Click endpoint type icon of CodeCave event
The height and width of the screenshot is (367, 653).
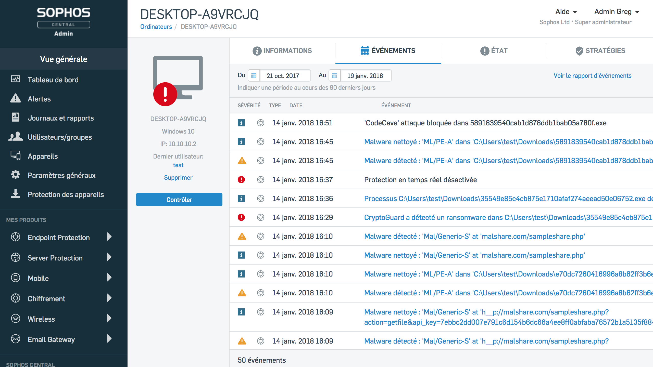(261, 123)
